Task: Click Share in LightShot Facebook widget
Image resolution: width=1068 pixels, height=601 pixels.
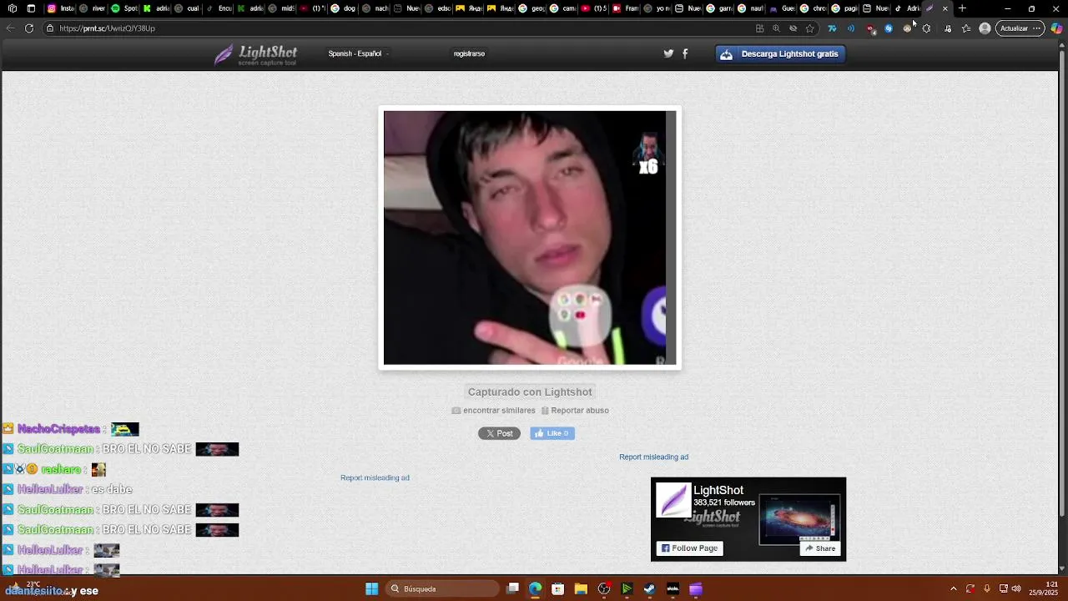Action: tap(820, 548)
